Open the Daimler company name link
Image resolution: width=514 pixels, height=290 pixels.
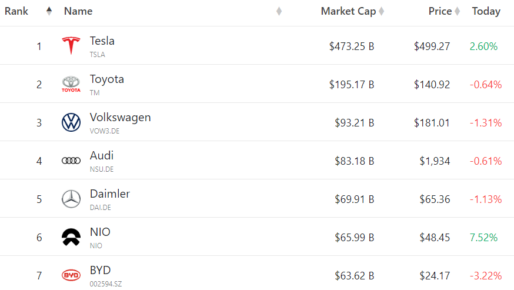tap(110, 194)
